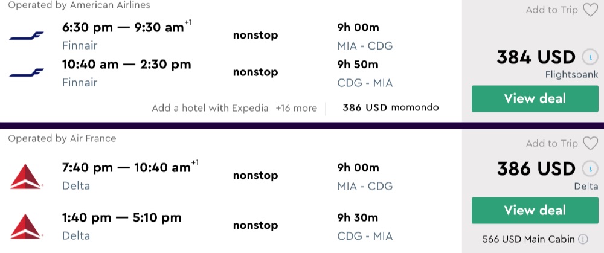Screen dimensions: 604x253
Task: Click Finnair logo on the 10:40 am flight
Action: pos(27,72)
